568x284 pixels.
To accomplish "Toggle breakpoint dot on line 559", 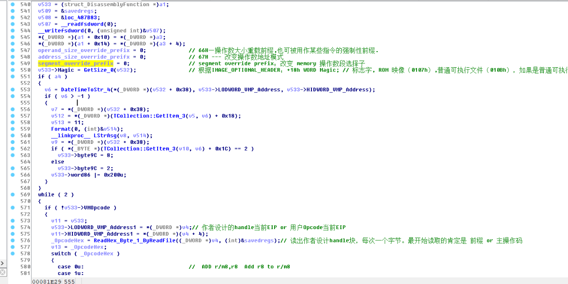I will pos(12,129).
